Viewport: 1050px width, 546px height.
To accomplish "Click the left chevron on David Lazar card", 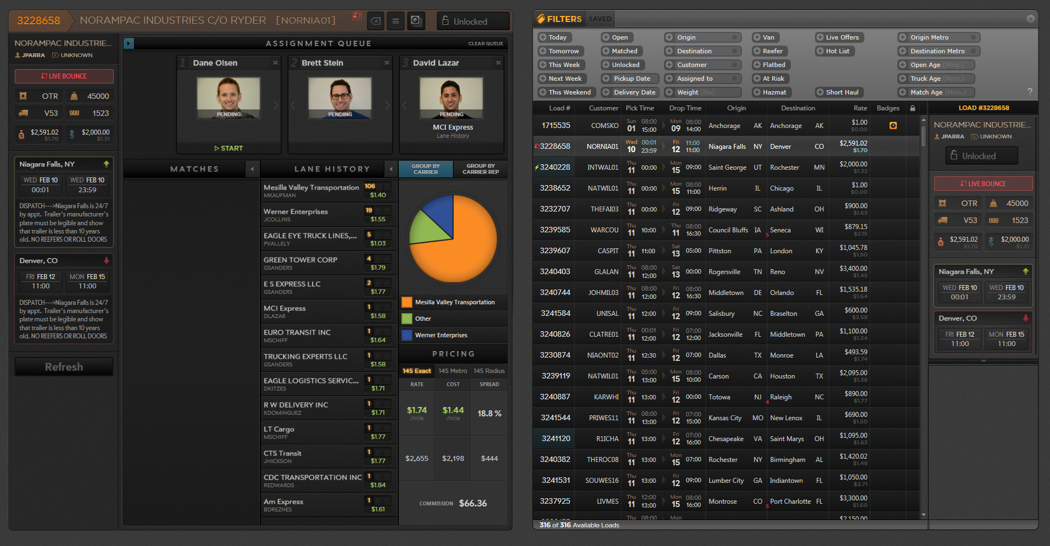I will point(405,105).
